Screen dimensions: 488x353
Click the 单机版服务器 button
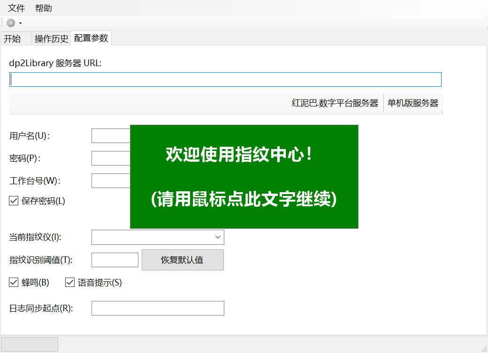pos(413,103)
